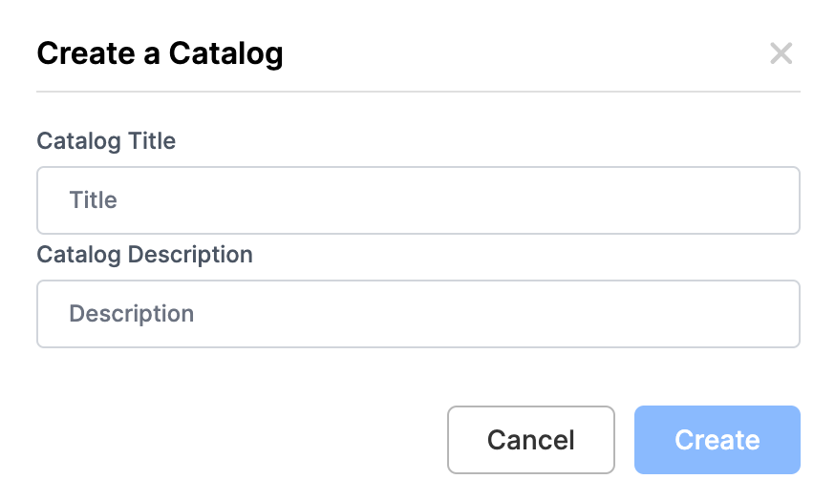The width and height of the screenshot is (835, 500).
Task: Click inside the Catalog Description field
Action: coord(417,314)
